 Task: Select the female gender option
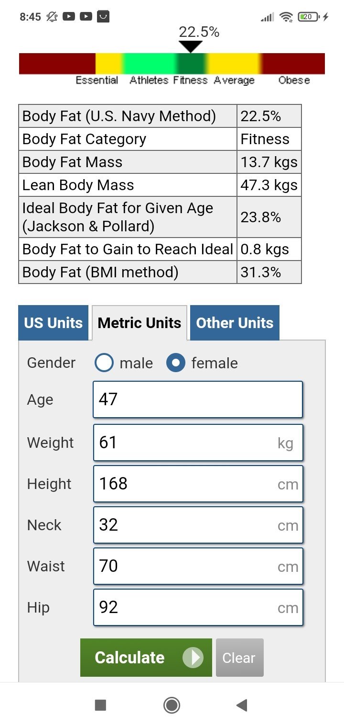point(176,363)
